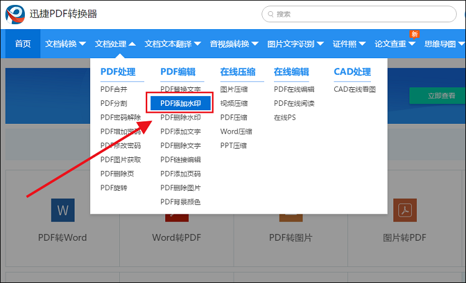Select the highlighted PDF添加水印 item
The height and width of the screenshot is (283, 466).
[x=180, y=103]
